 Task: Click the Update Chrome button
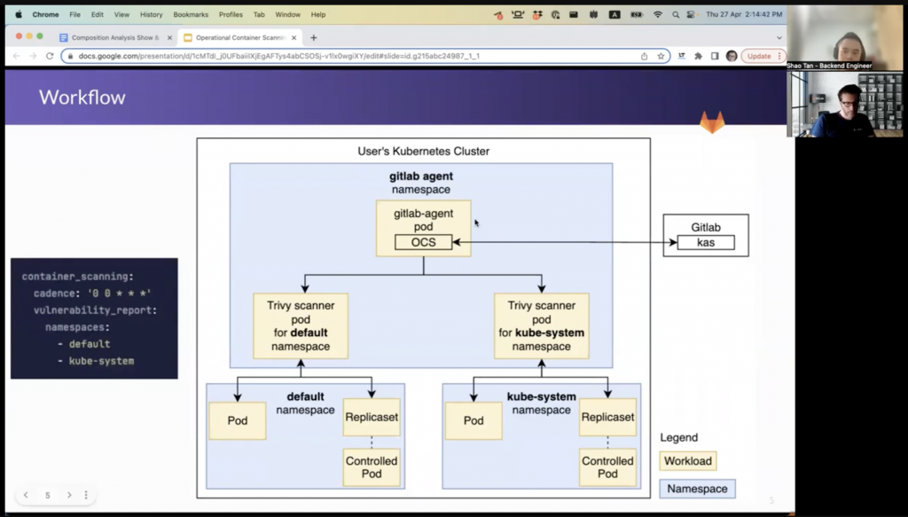point(759,56)
